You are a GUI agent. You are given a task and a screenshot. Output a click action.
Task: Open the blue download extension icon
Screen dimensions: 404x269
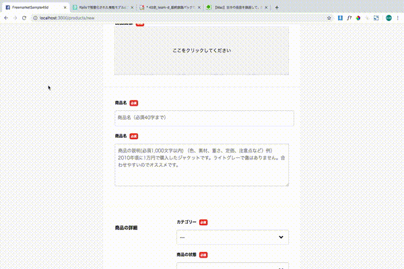pyautogui.click(x=340, y=17)
